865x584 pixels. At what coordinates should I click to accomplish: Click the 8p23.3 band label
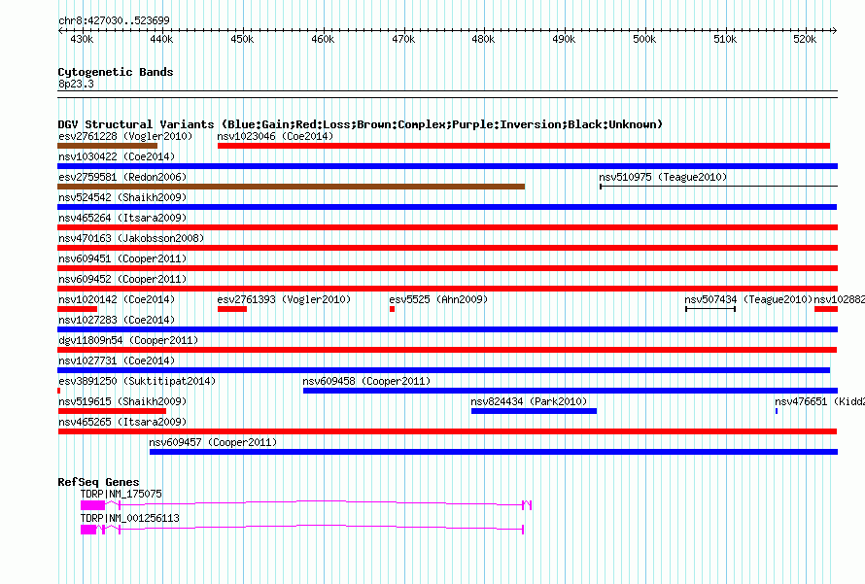point(76,84)
